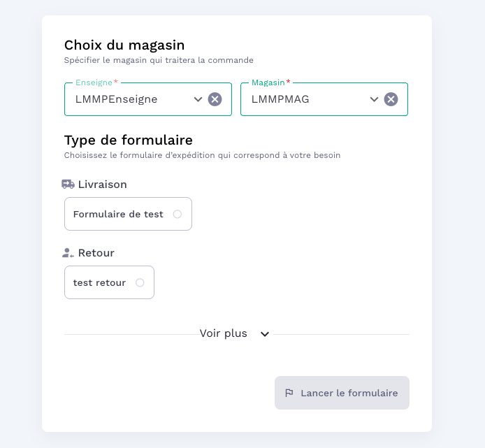485x448 pixels.
Task: Choose the Formulaire de test card label
Action: [x=118, y=215]
